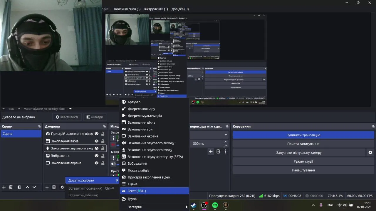Viewport: 376px width, 211px height.
Task: Hide the Зображення source with eye icon
Action: click(96, 156)
